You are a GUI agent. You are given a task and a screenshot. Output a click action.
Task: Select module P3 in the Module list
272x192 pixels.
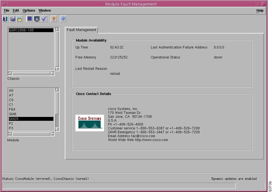point(31,128)
